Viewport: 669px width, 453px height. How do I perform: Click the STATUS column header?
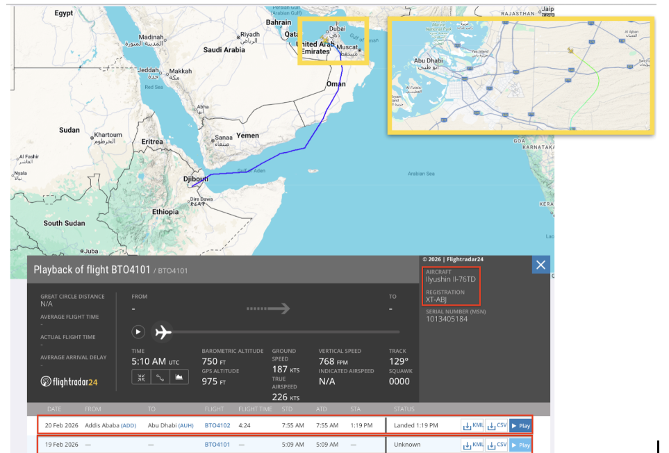coord(404,409)
